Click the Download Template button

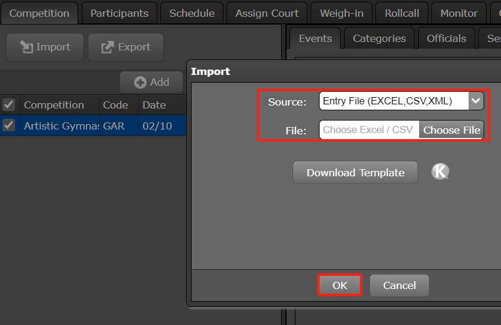click(x=355, y=173)
